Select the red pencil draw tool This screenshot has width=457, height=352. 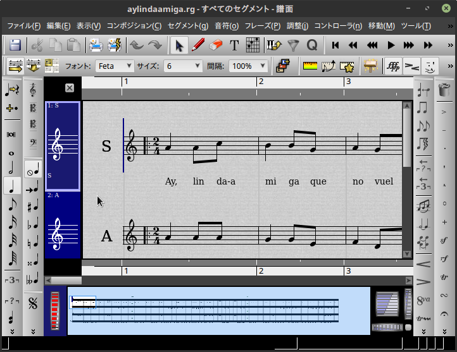click(197, 46)
